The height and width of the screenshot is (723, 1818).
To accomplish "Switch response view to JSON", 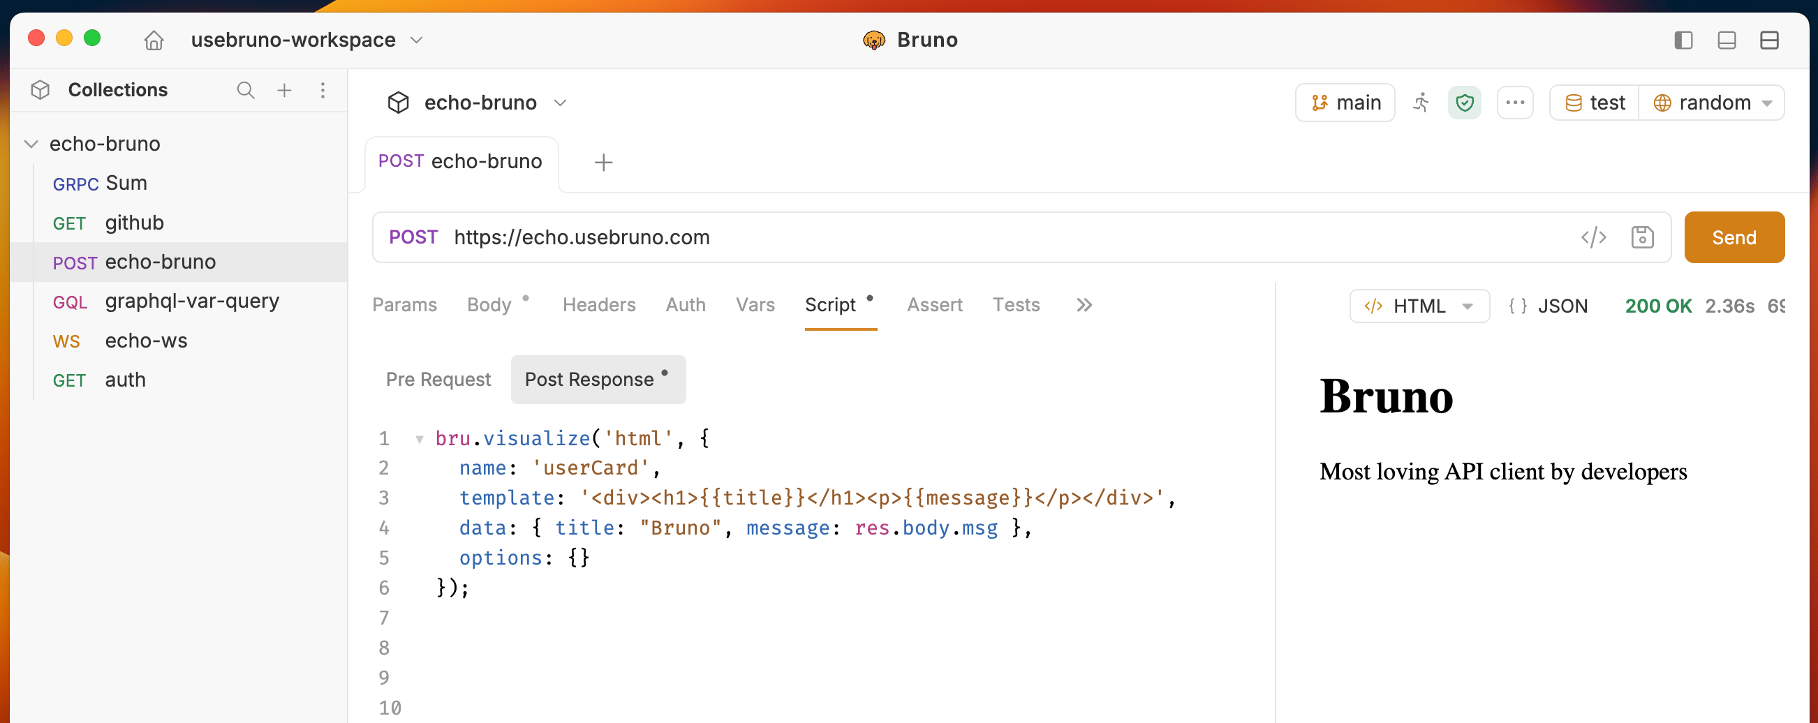I will (1549, 306).
